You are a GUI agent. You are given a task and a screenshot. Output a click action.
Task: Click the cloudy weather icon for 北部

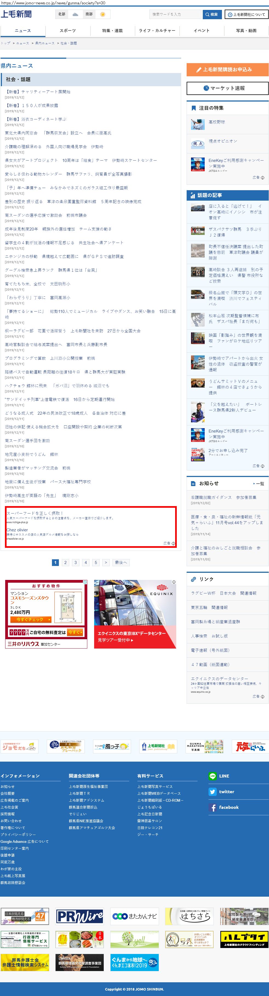click(x=75, y=14)
